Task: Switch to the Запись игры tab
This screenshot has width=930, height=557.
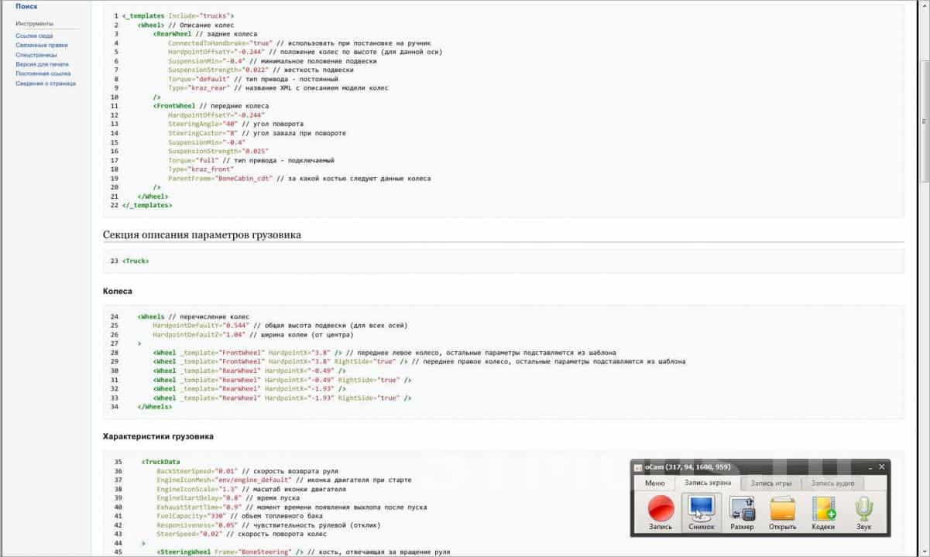Action: pyautogui.click(x=771, y=484)
